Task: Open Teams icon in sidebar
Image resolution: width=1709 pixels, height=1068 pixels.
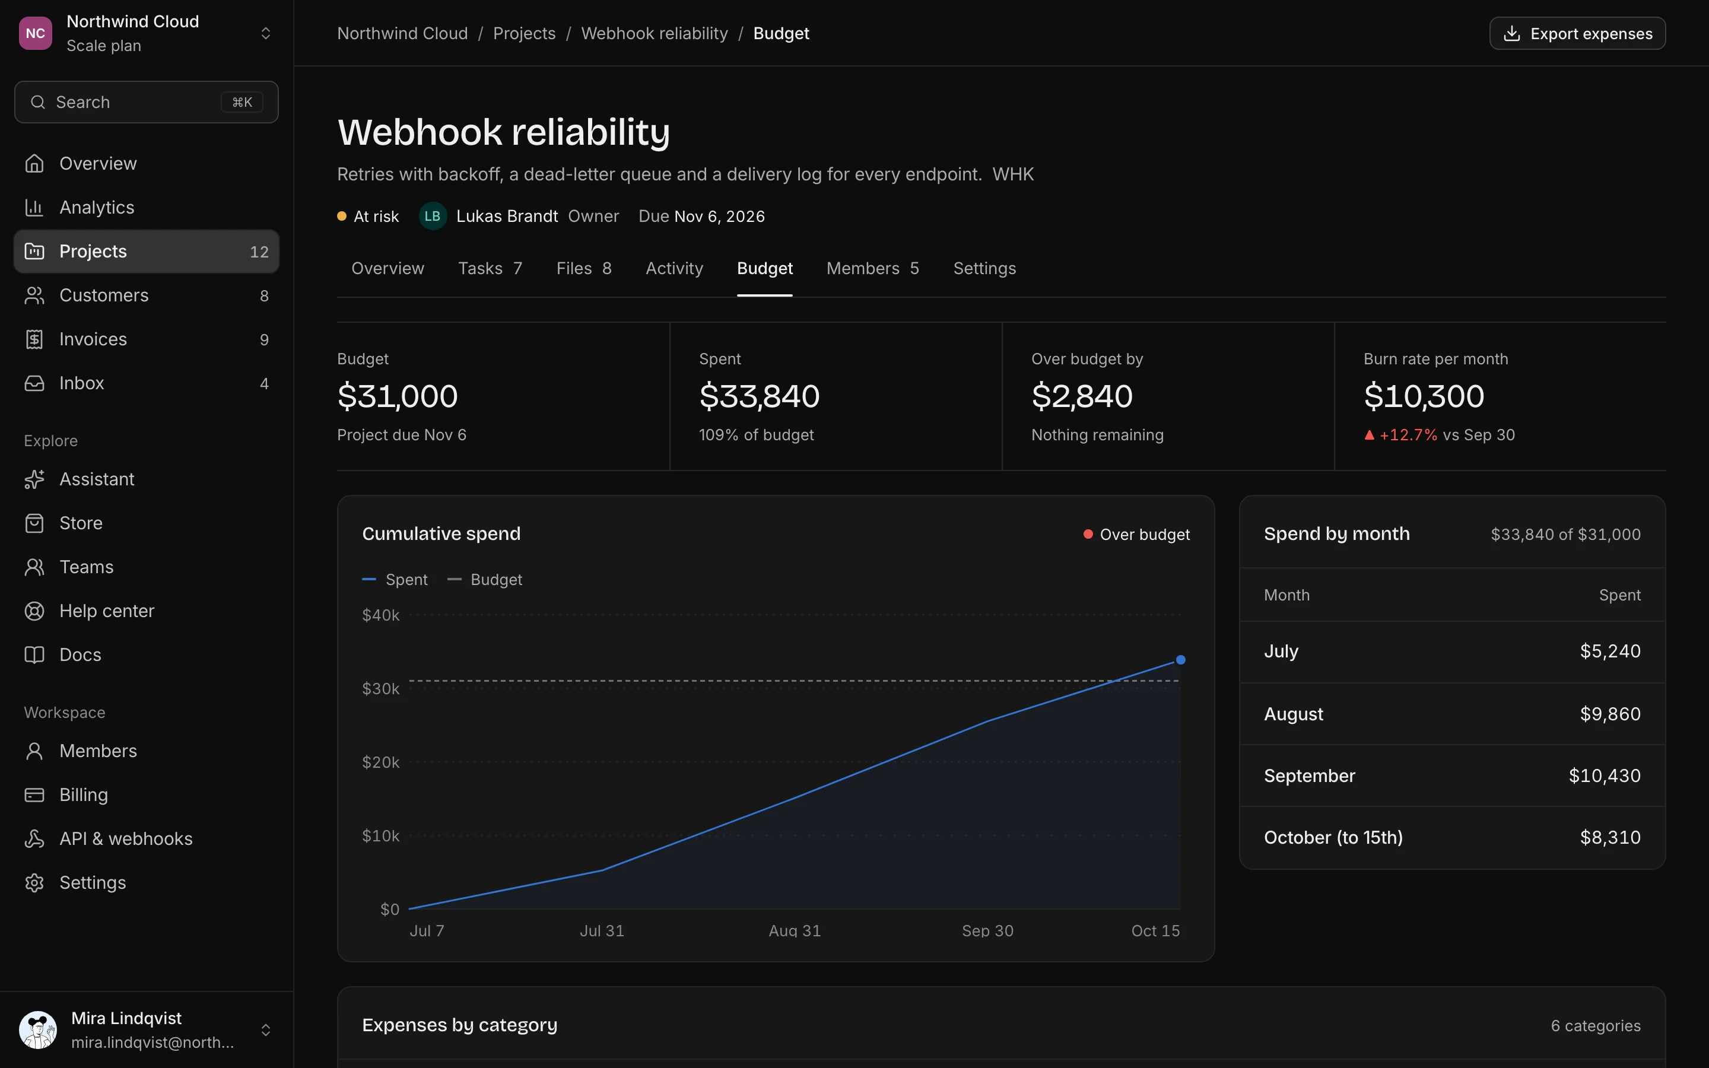Action: 34,567
